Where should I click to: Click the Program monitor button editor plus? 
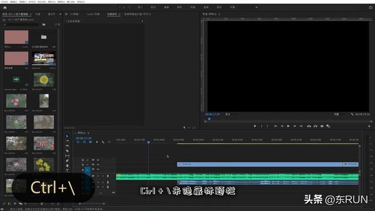[x=369, y=126]
